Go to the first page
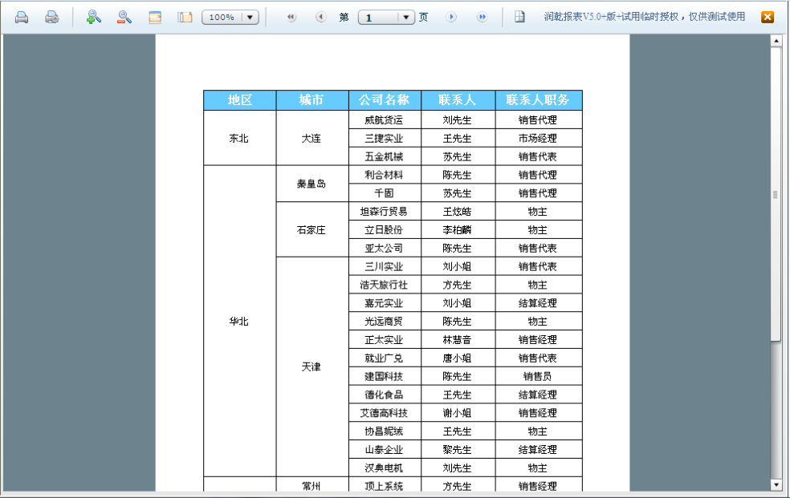 pos(291,17)
